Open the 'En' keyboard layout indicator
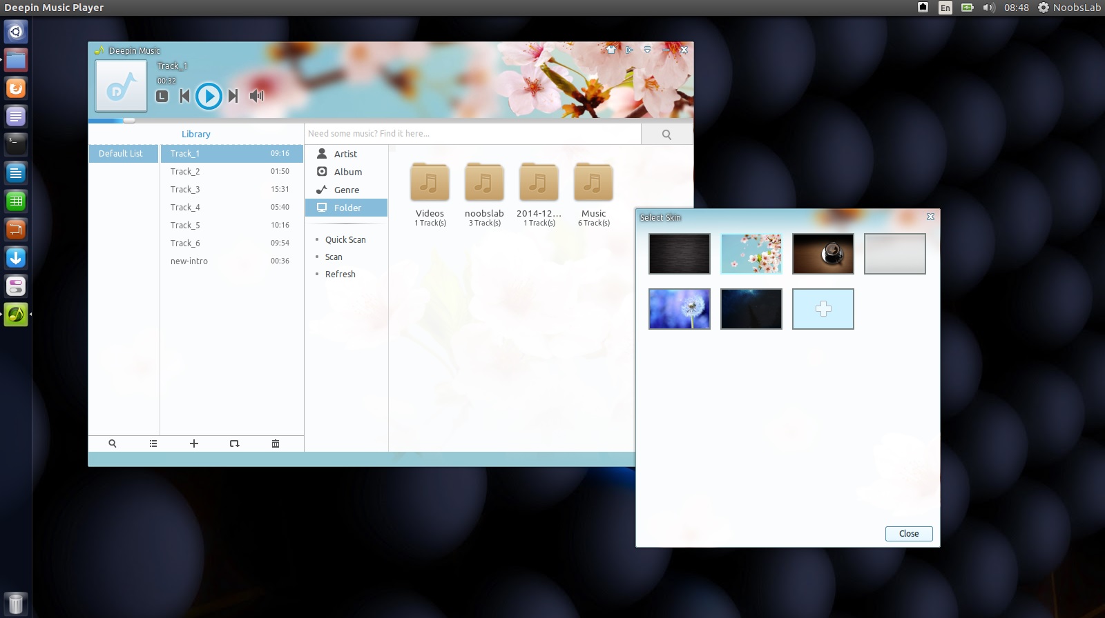The image size is (1105, 618). click(945, 8)
